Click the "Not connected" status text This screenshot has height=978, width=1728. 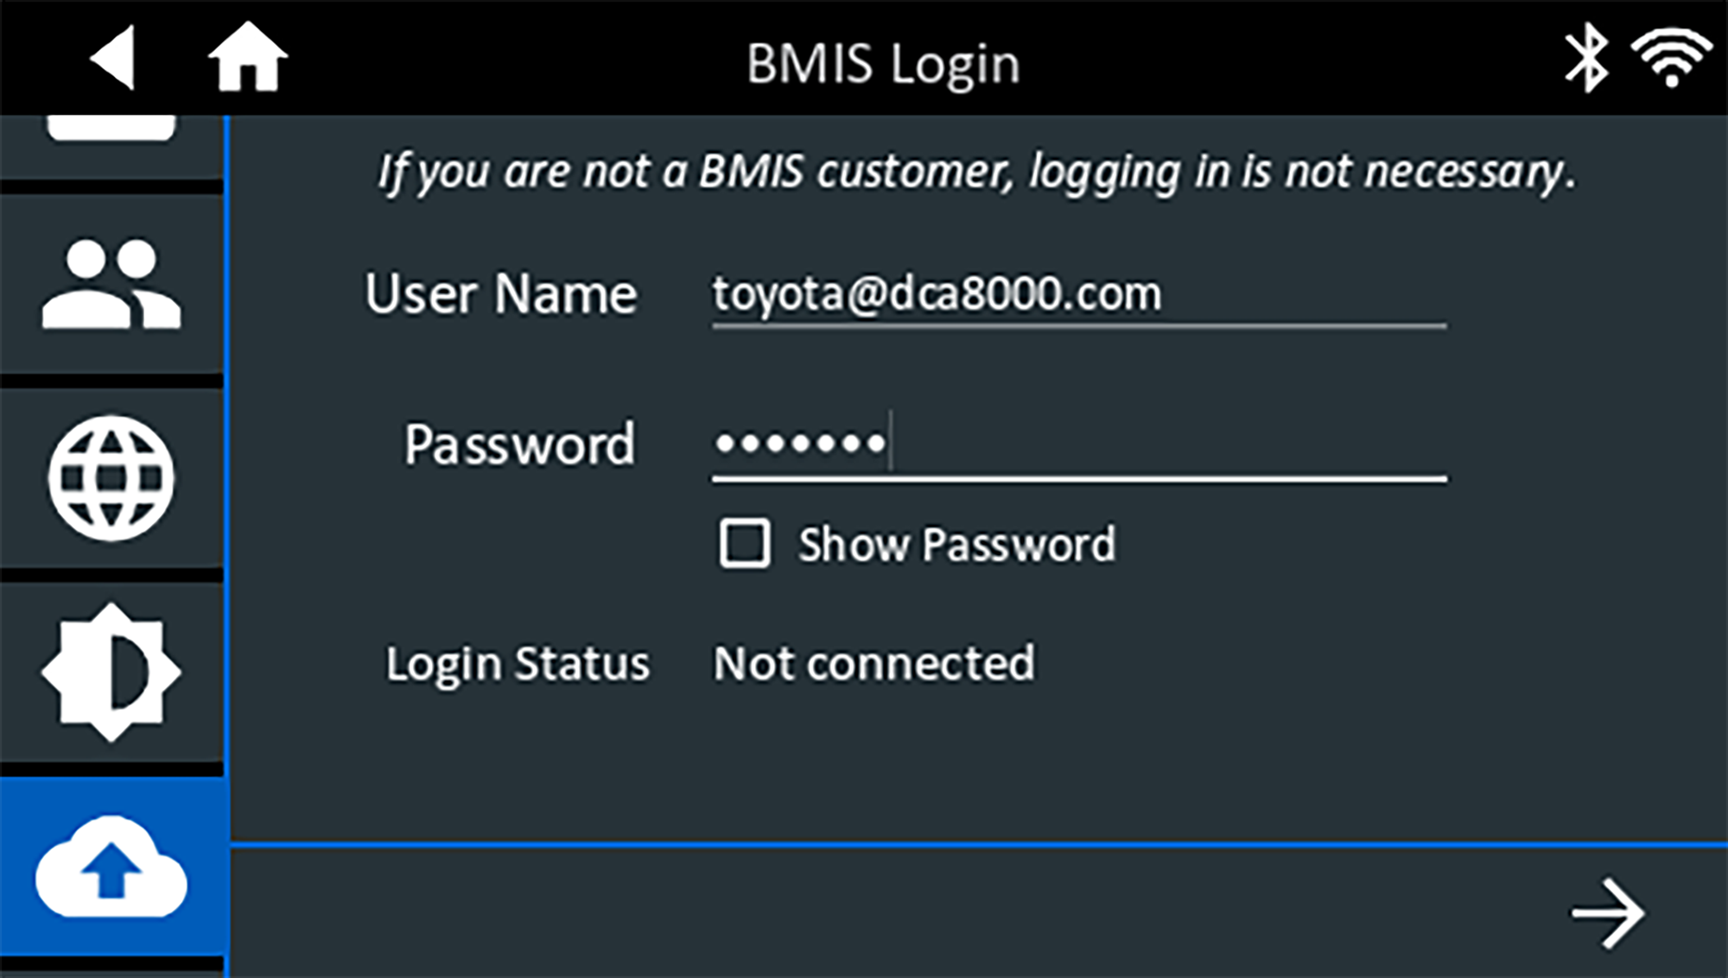(x=874, y=664)
